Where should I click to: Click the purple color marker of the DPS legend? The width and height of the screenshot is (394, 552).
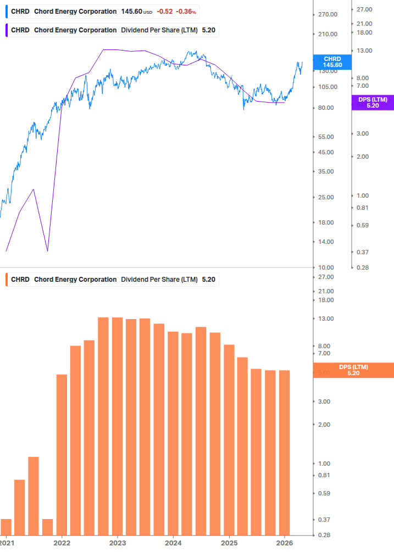[7, 30]
